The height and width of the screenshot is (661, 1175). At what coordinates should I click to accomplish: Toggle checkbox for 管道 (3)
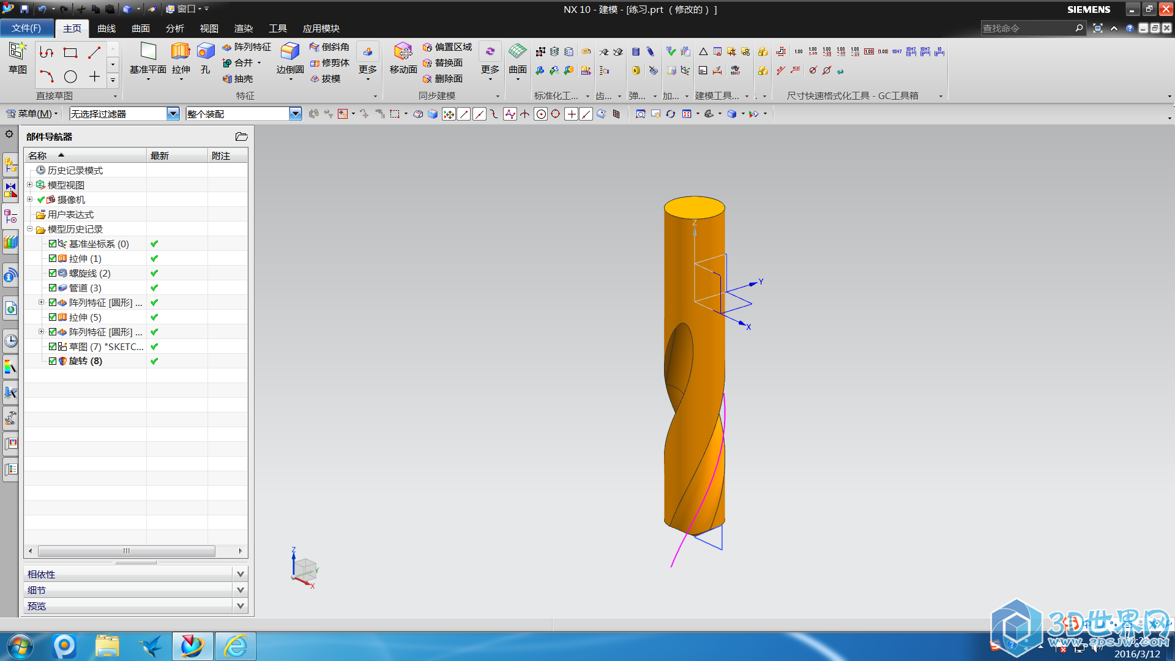click(53, 288)
